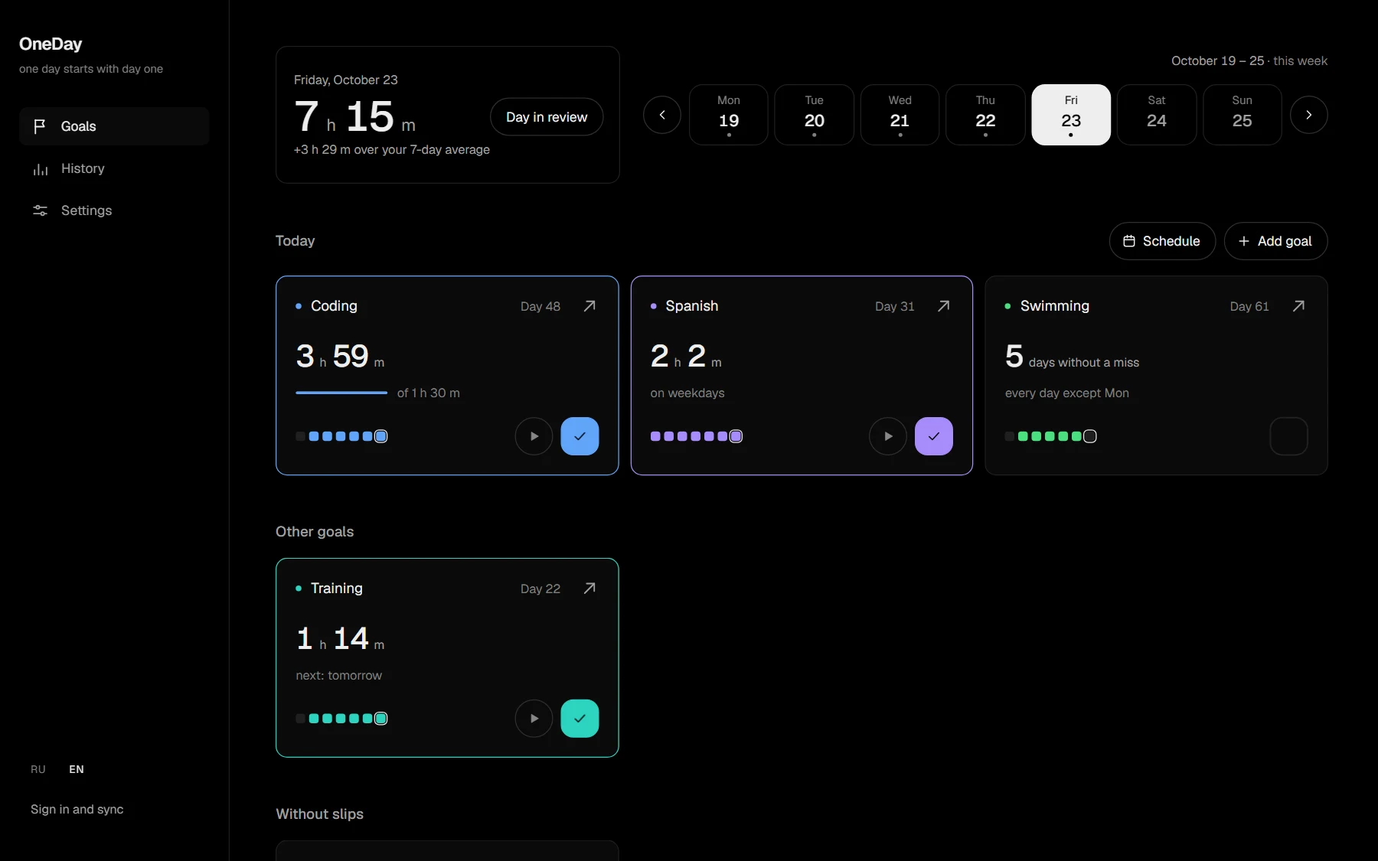
Task: Select Thu 22 in the week strip
Action: pyautogui.click(x=985, y=115)
